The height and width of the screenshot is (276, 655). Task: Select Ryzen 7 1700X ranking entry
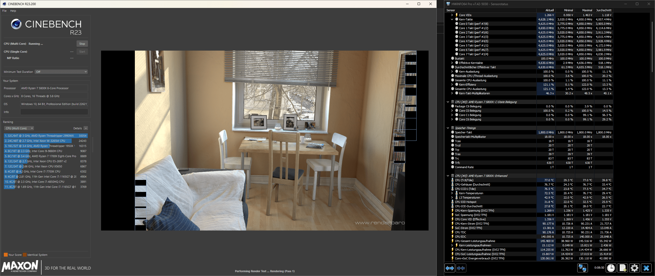point(46,156)
